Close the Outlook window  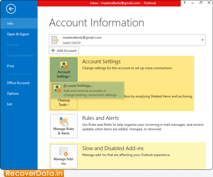[x=209, y=3]
